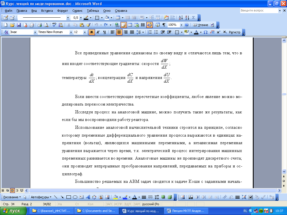Click vertical scrollbar down arrow
Screen dimensions: 287x215
284,172
